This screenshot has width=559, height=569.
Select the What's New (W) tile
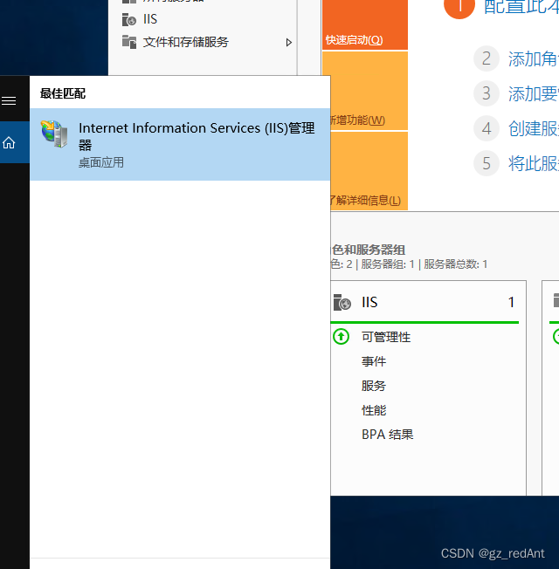(369, 91)
